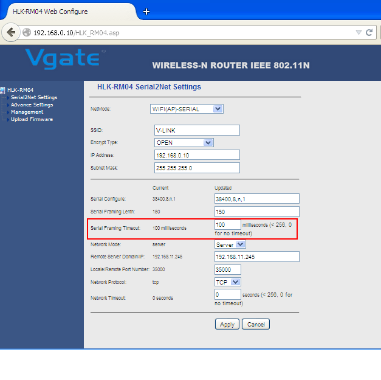
Task: Open Upload Firmware in sidebar
Action: [32, 119]
